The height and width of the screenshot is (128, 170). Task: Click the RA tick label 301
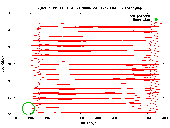[115, 118]
